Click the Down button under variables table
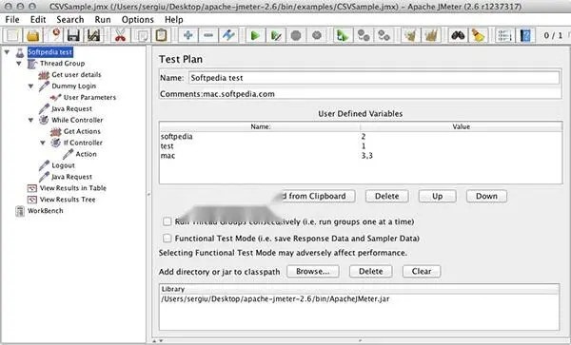571x345 pixels. (x=486, y=196)
